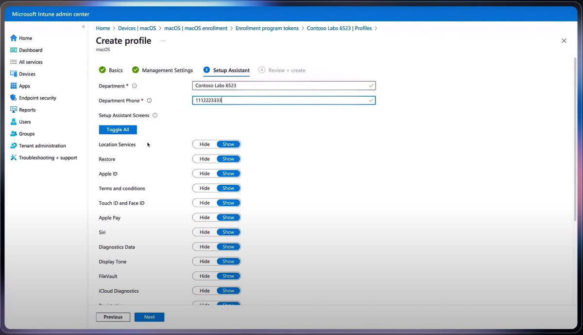Viewport: 583px width, 335px height.
Task: Set Diagnostics Data to Hide
Action: pyautogui.click(x=205, y=247)
